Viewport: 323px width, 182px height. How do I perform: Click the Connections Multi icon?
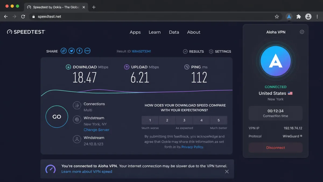click(x=77, y=105)
